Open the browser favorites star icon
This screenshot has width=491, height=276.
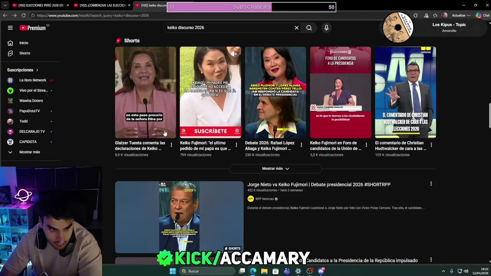point(435,15)
